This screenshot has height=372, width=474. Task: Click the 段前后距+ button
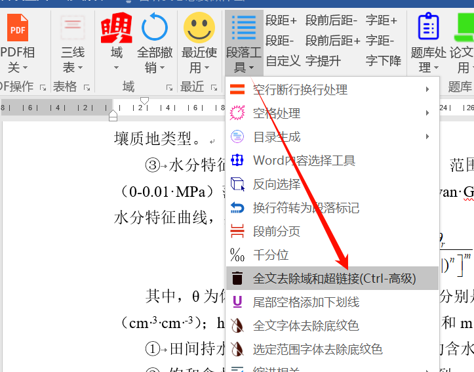[x=333, y=41]
